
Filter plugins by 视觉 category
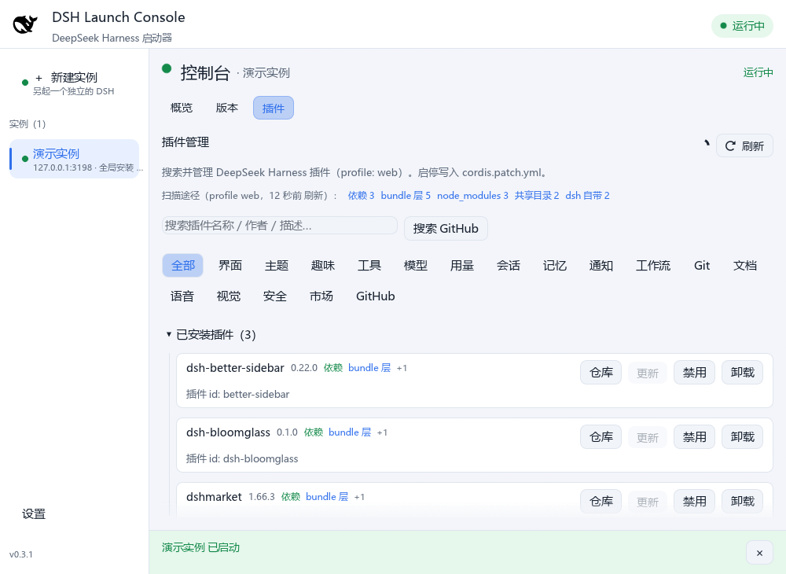[x=229, y=296]
